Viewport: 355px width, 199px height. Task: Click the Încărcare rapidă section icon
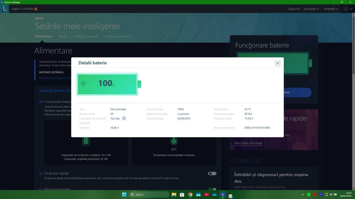tap(41, 174)
